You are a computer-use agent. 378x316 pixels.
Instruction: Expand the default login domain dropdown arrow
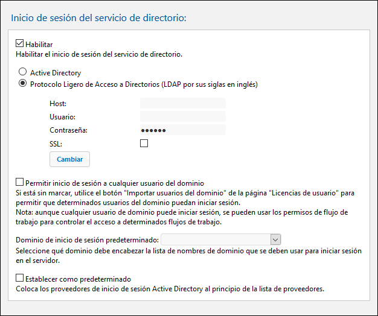click(x=276, y=239)
